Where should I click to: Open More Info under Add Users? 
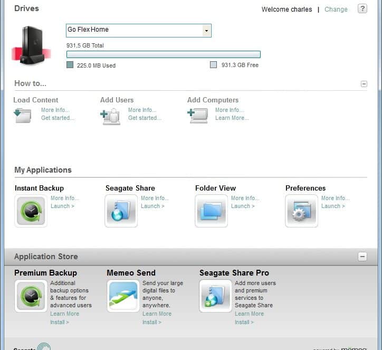pos(142,110)
